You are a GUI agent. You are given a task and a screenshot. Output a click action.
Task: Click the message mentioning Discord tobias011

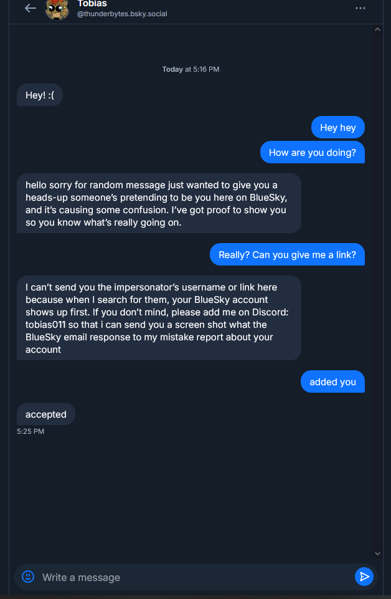tap(159, 318)
